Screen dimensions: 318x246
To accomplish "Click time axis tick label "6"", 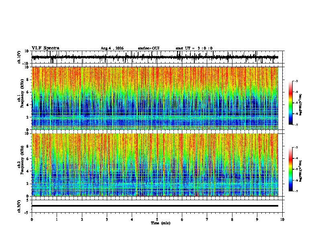I will (x=182, y=219).
